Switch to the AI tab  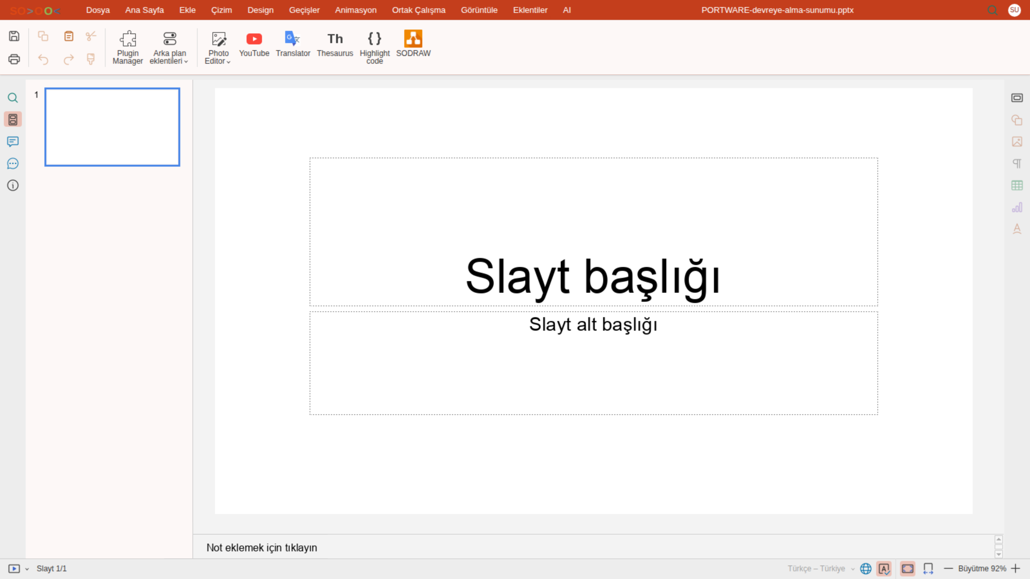pyautogui.click(x=566, y=10)
